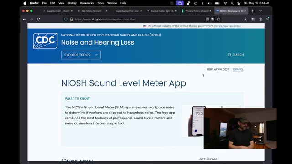Show site security padlock info
Viewport: 292px width, 164px height.
coord(71,19)
